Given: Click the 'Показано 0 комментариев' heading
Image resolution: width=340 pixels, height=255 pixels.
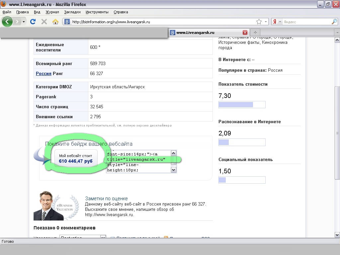Looking at the screenshot, I should pyautogui.click(x=64, y=228).
